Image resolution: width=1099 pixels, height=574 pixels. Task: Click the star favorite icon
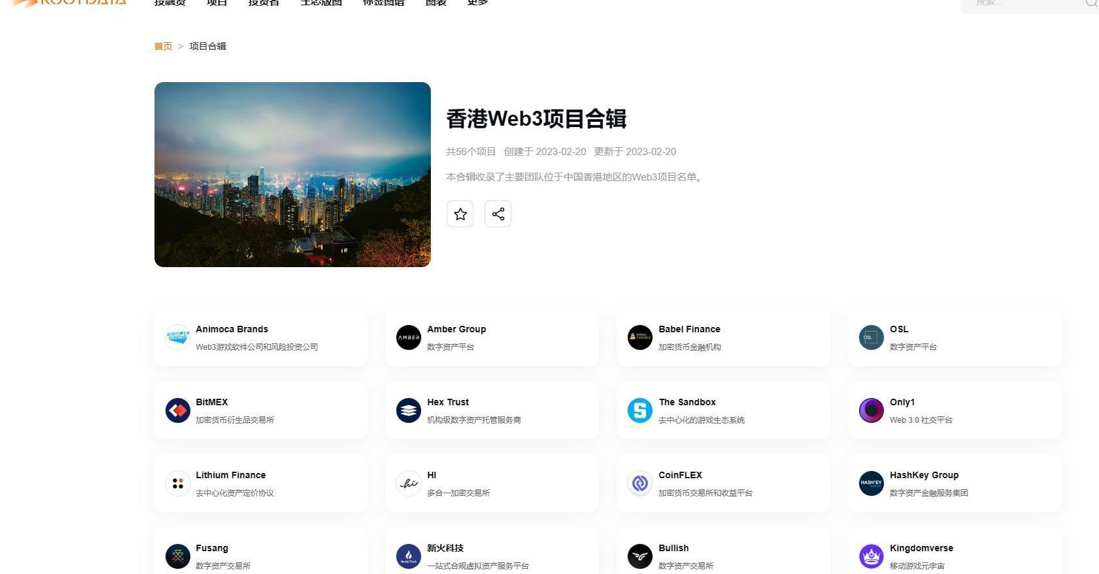click(460, 214)
